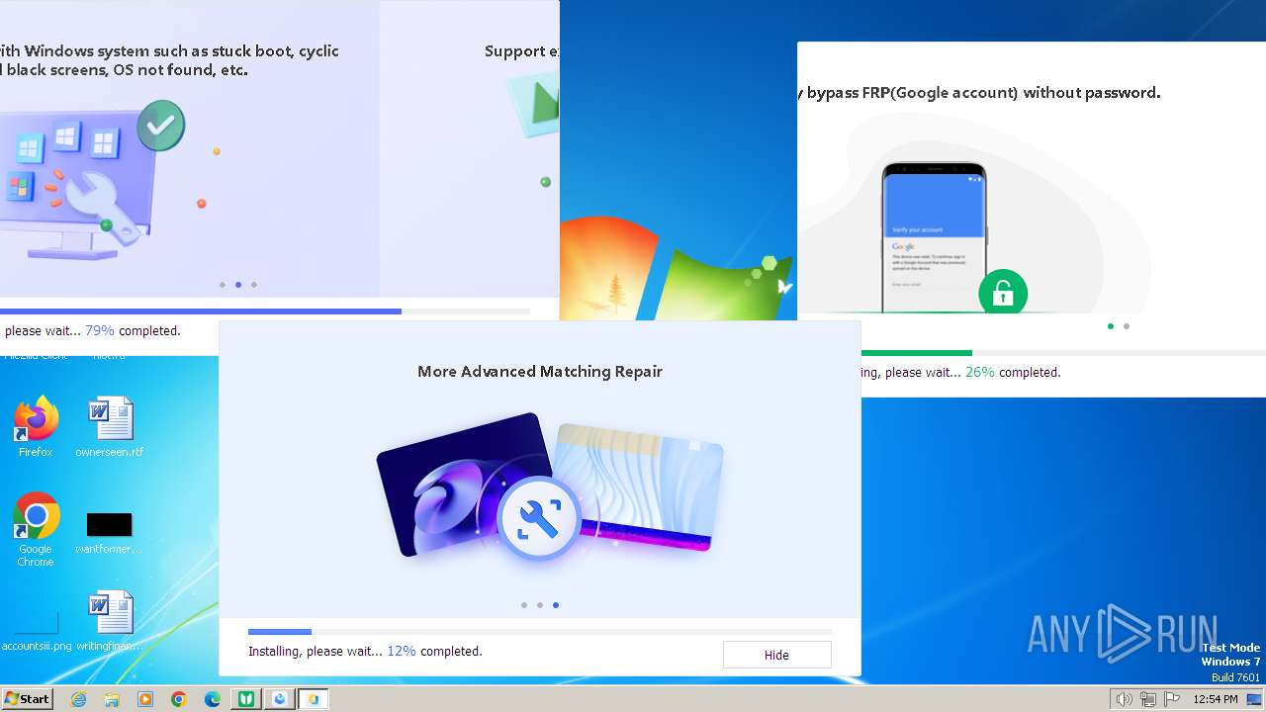This screenshot has height=712, width=1266.
Task: Open the volume control in the tray
Action: [x=1124, y=699]
